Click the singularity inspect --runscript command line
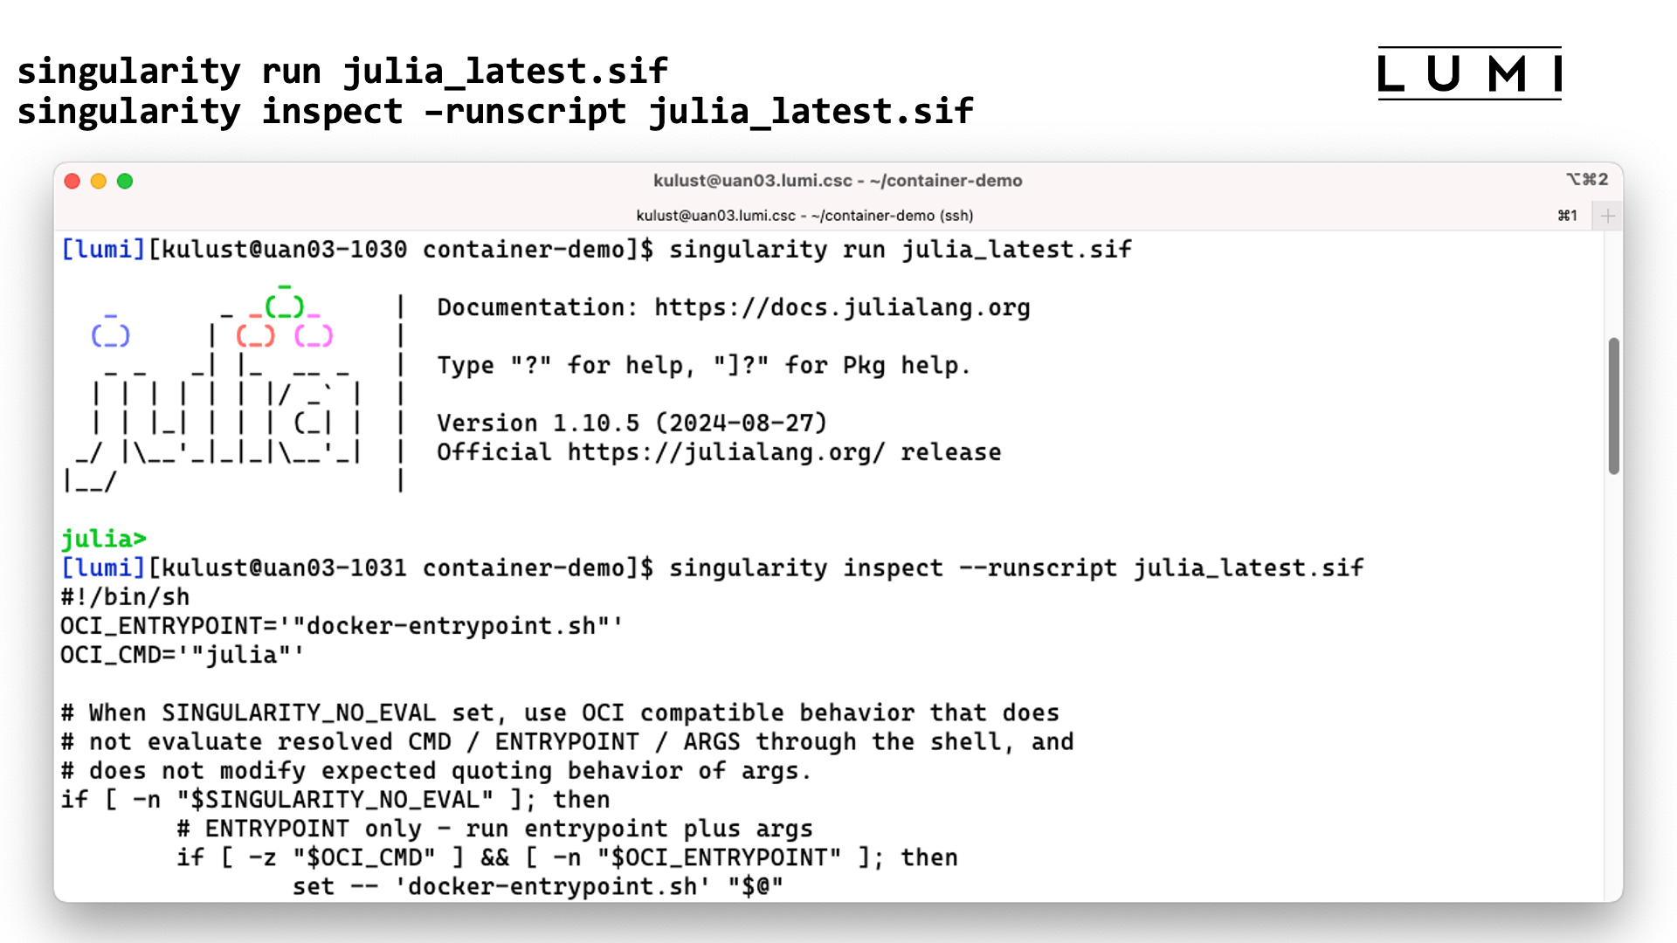 coord(1015,568)
